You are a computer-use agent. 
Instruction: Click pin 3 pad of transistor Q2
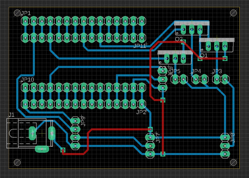pos(200,30)
